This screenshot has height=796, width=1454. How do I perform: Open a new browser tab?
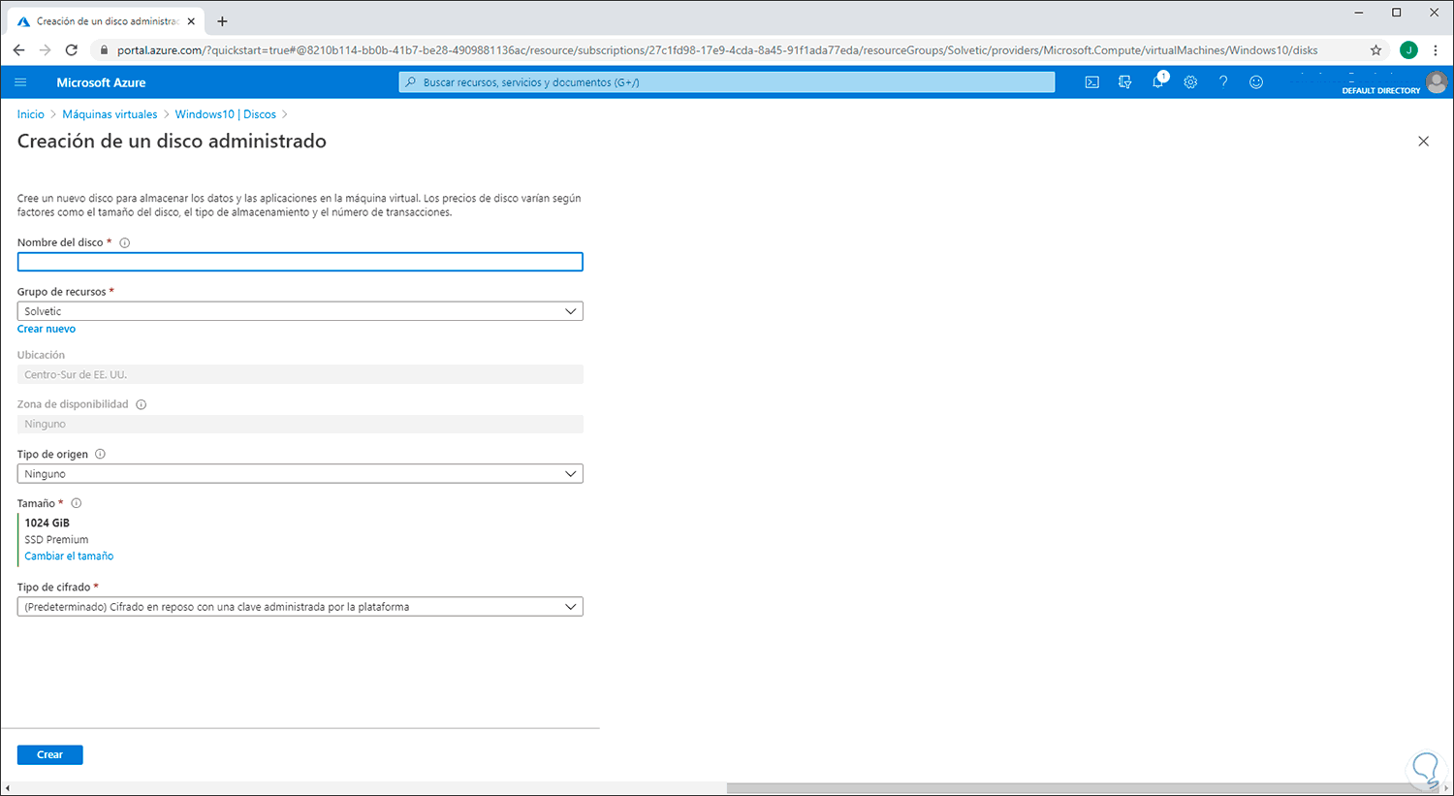coord(222,21)
